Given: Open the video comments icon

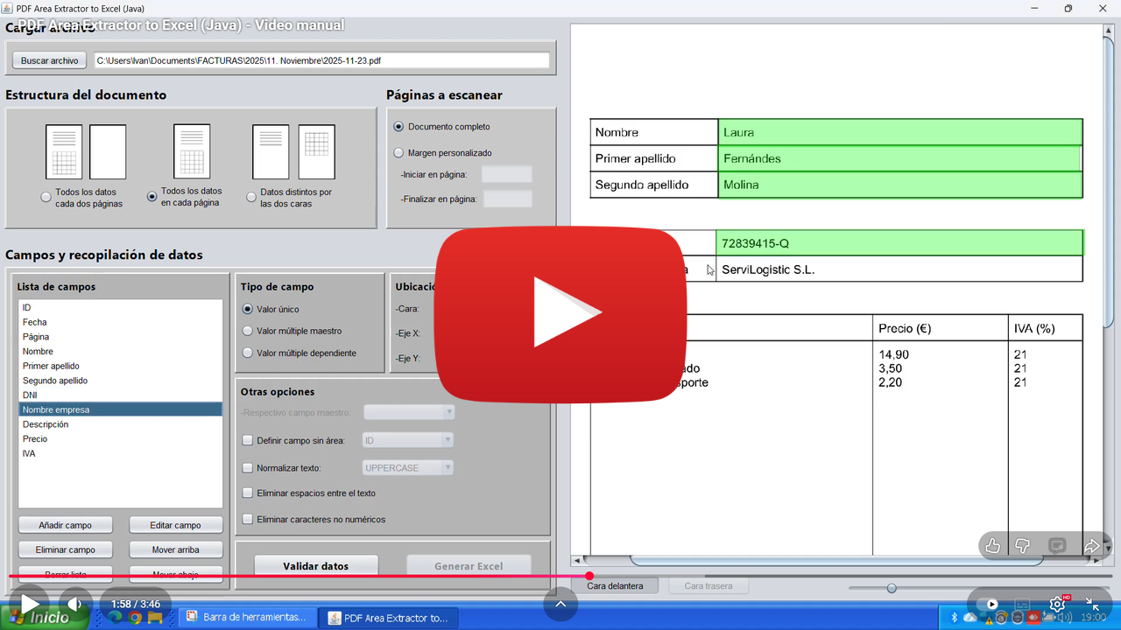Looking at the screenshot, I should [x=1057, y=545].
